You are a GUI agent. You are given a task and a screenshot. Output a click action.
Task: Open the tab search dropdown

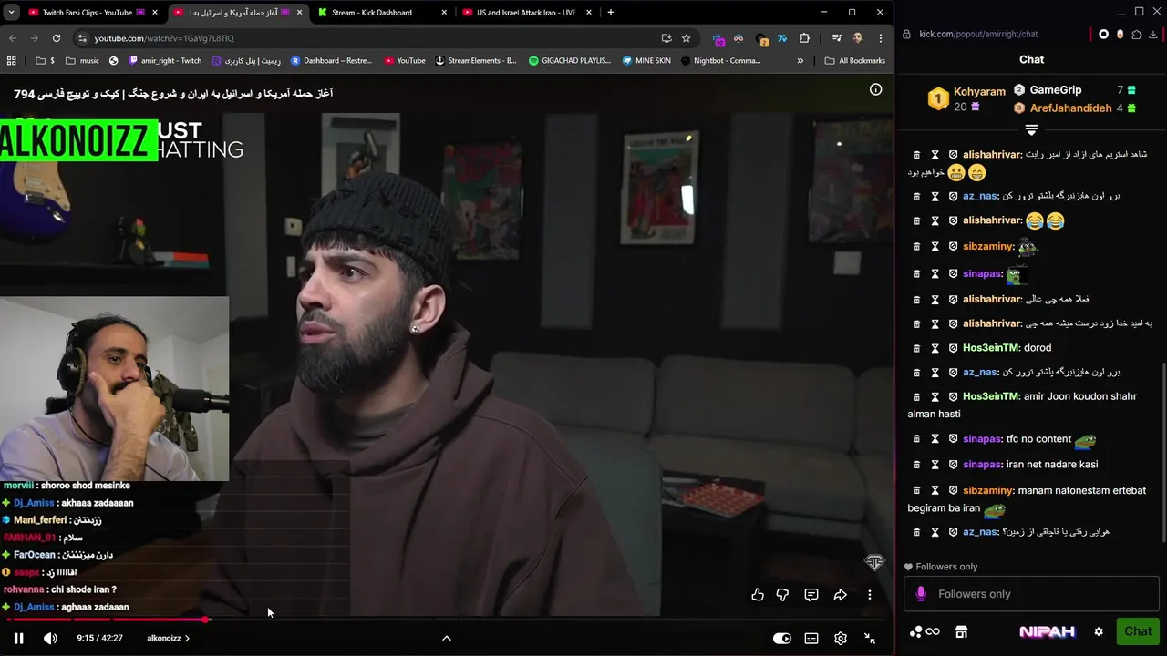tap(11, 13)
